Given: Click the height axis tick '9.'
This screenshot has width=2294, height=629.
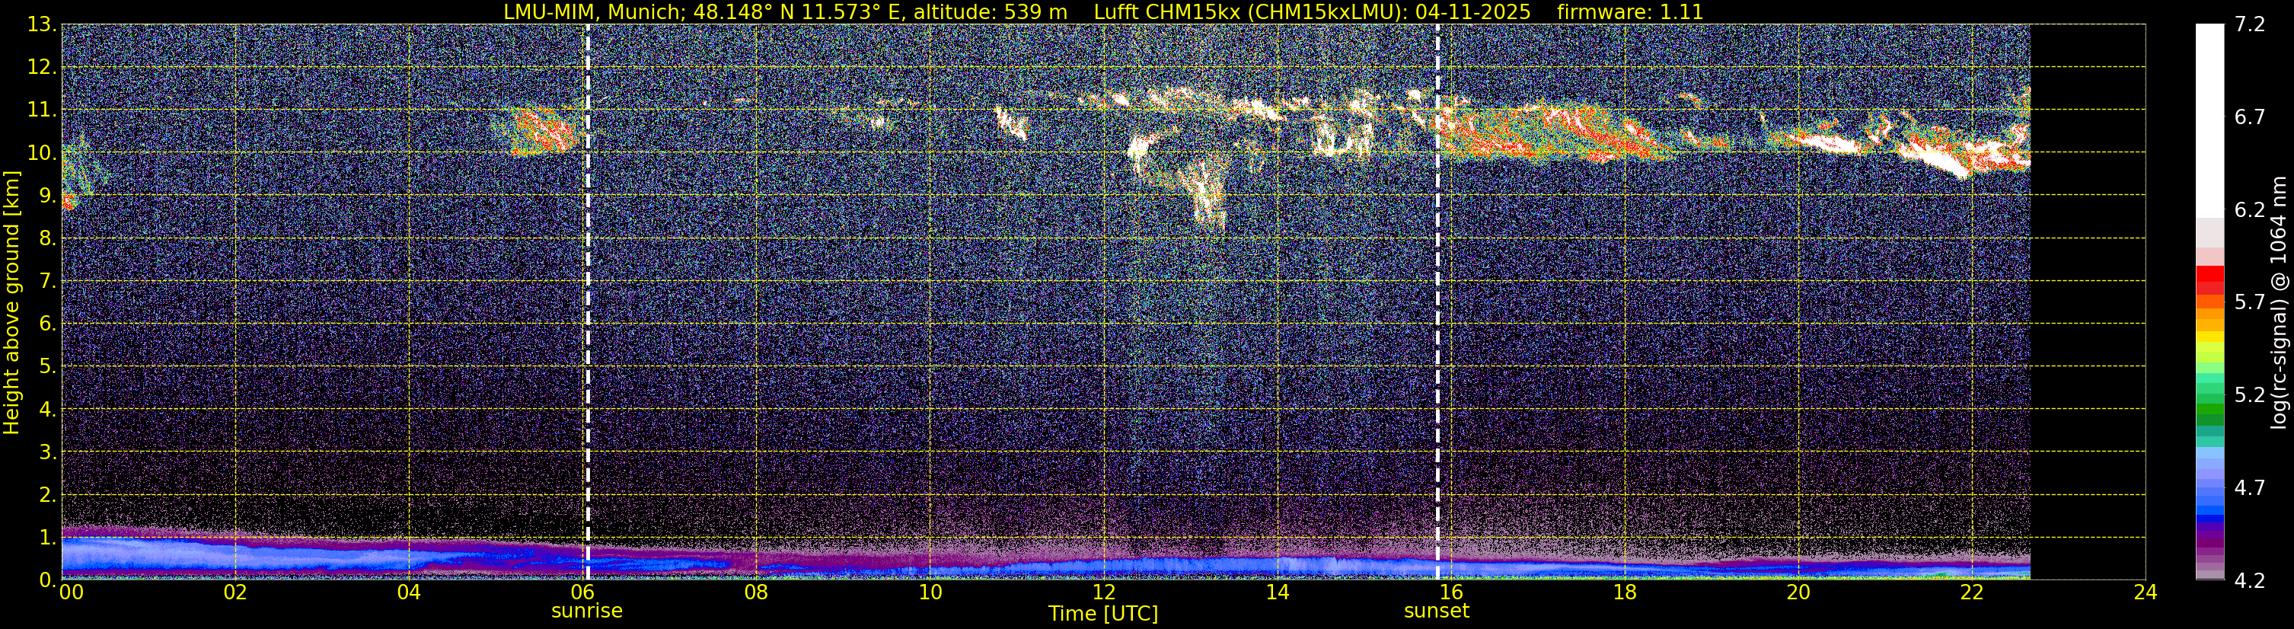Looking at the screenshot, I should [47, 196].
